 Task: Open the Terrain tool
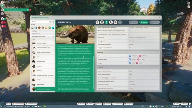(x=184, y=104)
